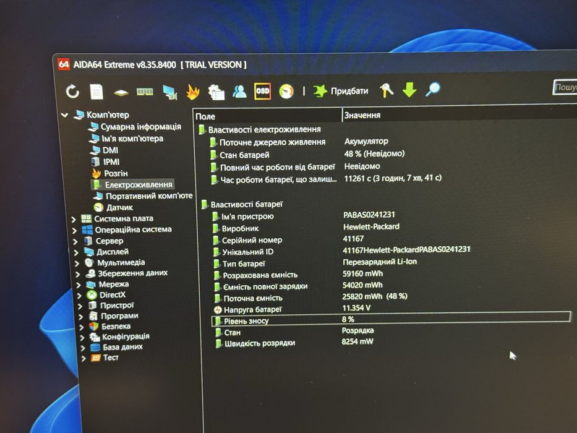The image size is (577, 433).
Task: Click the Refresh toolbar icon
Action: tap(72, 92)
